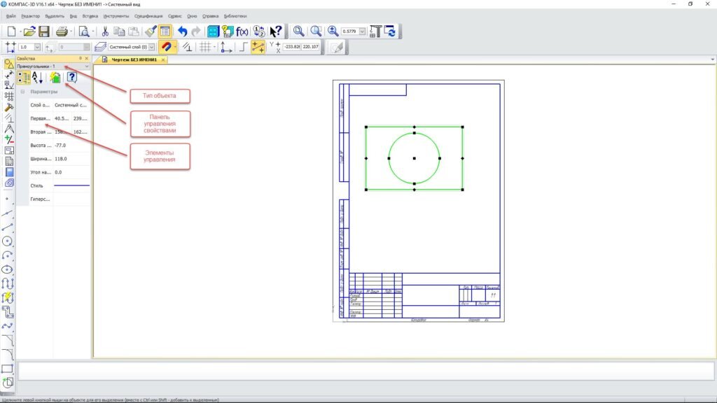Open the Geometry tools panel
This screenshot has width=717, height=403.
click(x=8, y=64)
